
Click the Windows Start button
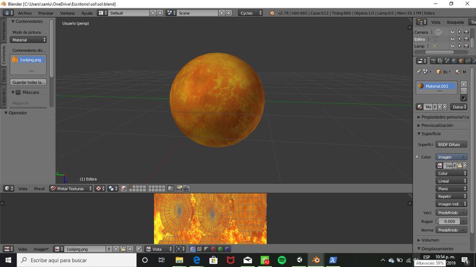pyautogui.click(x=8, y=260)
